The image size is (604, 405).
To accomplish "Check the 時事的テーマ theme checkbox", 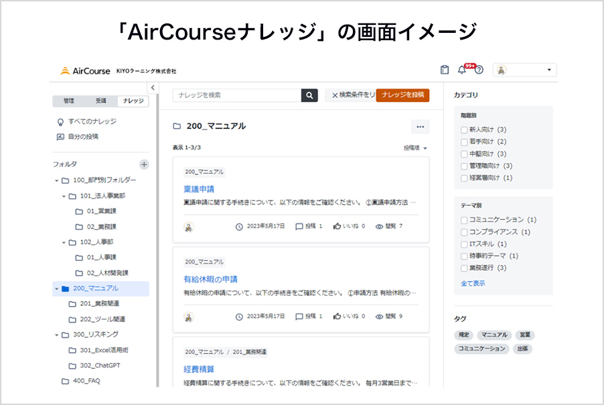I will tap(464, 257).
